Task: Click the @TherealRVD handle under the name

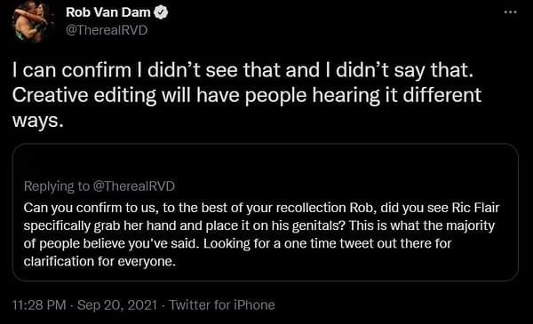Action: coord(107,30)
